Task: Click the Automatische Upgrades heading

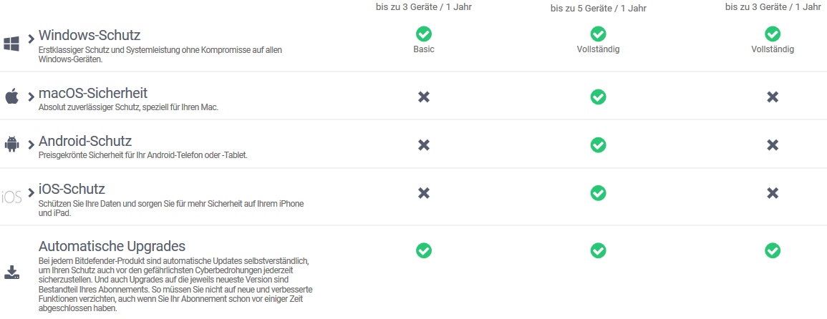Action: tap(112, 246)
